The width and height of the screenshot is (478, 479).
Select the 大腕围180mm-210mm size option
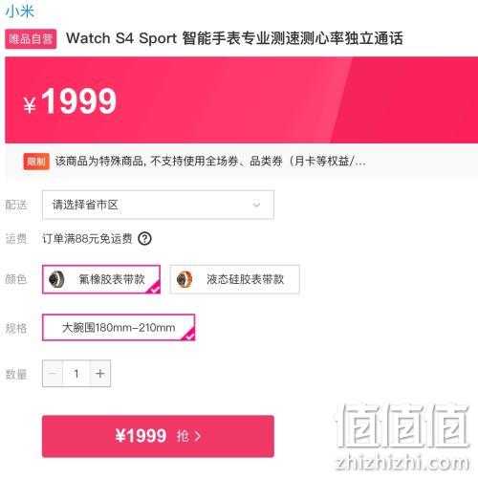pos(119,327)
